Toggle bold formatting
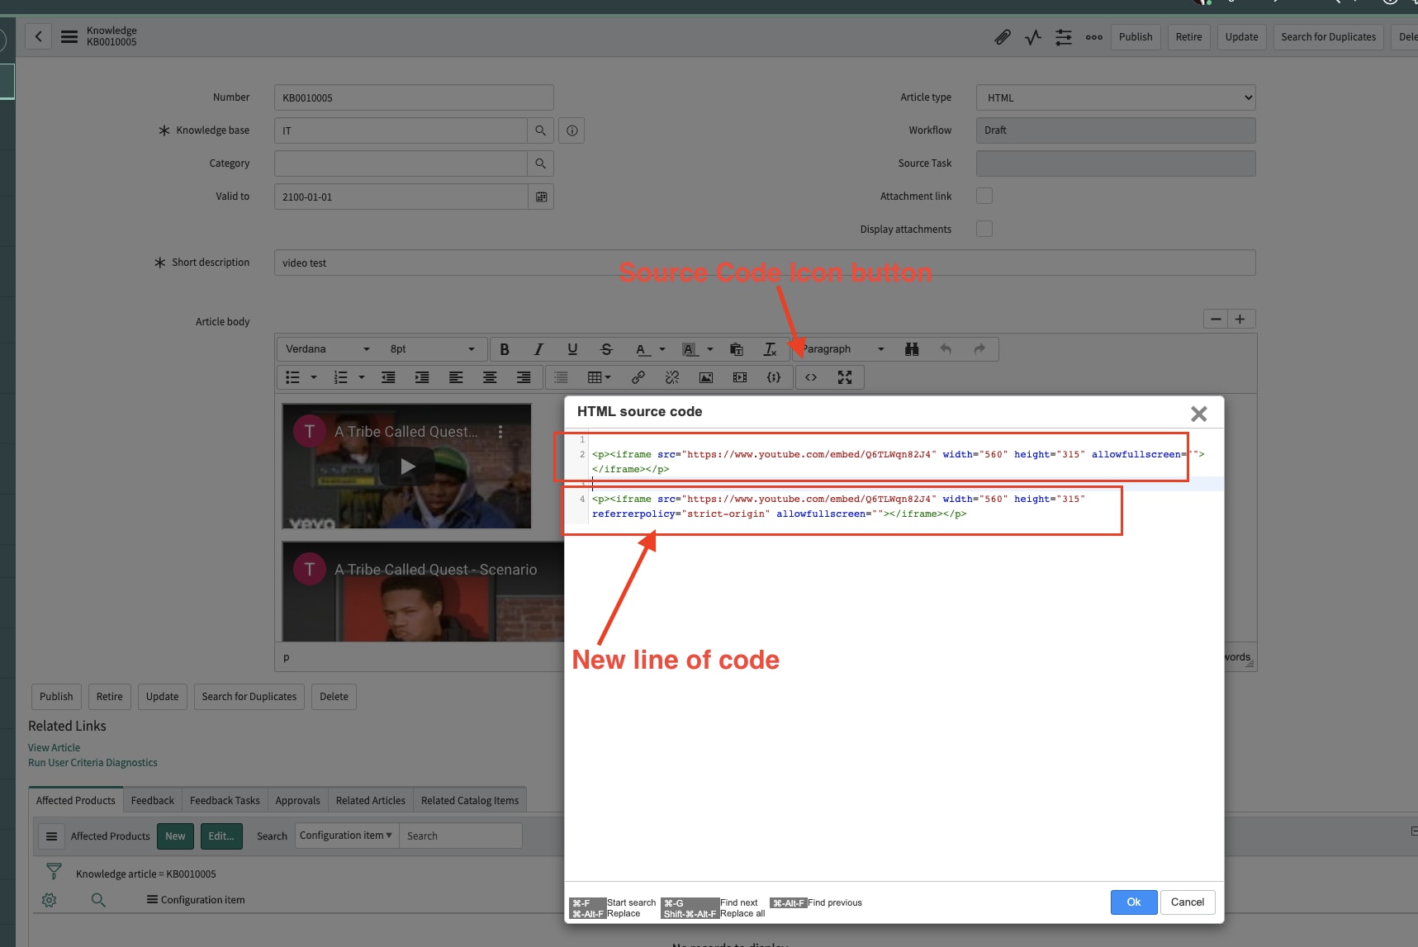The image size is (1418, 947). coord(505,349)
